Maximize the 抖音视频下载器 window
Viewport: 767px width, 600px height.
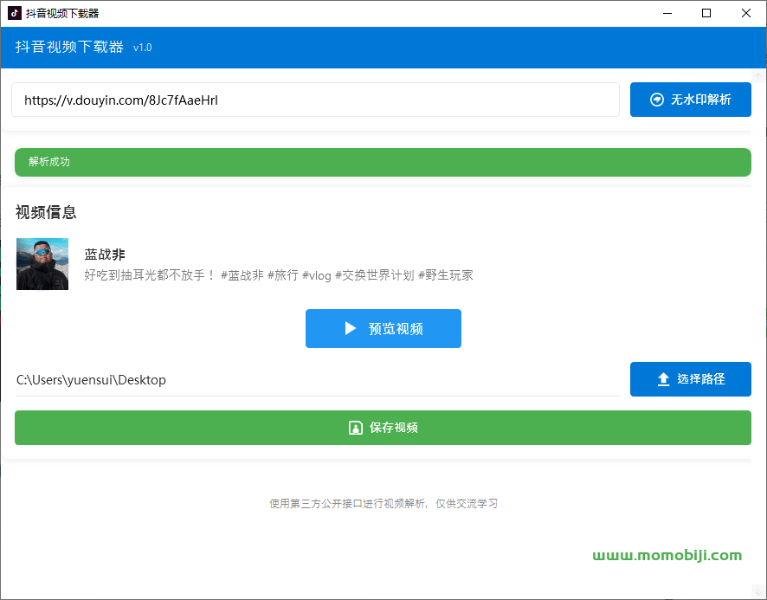coord(706,13)
